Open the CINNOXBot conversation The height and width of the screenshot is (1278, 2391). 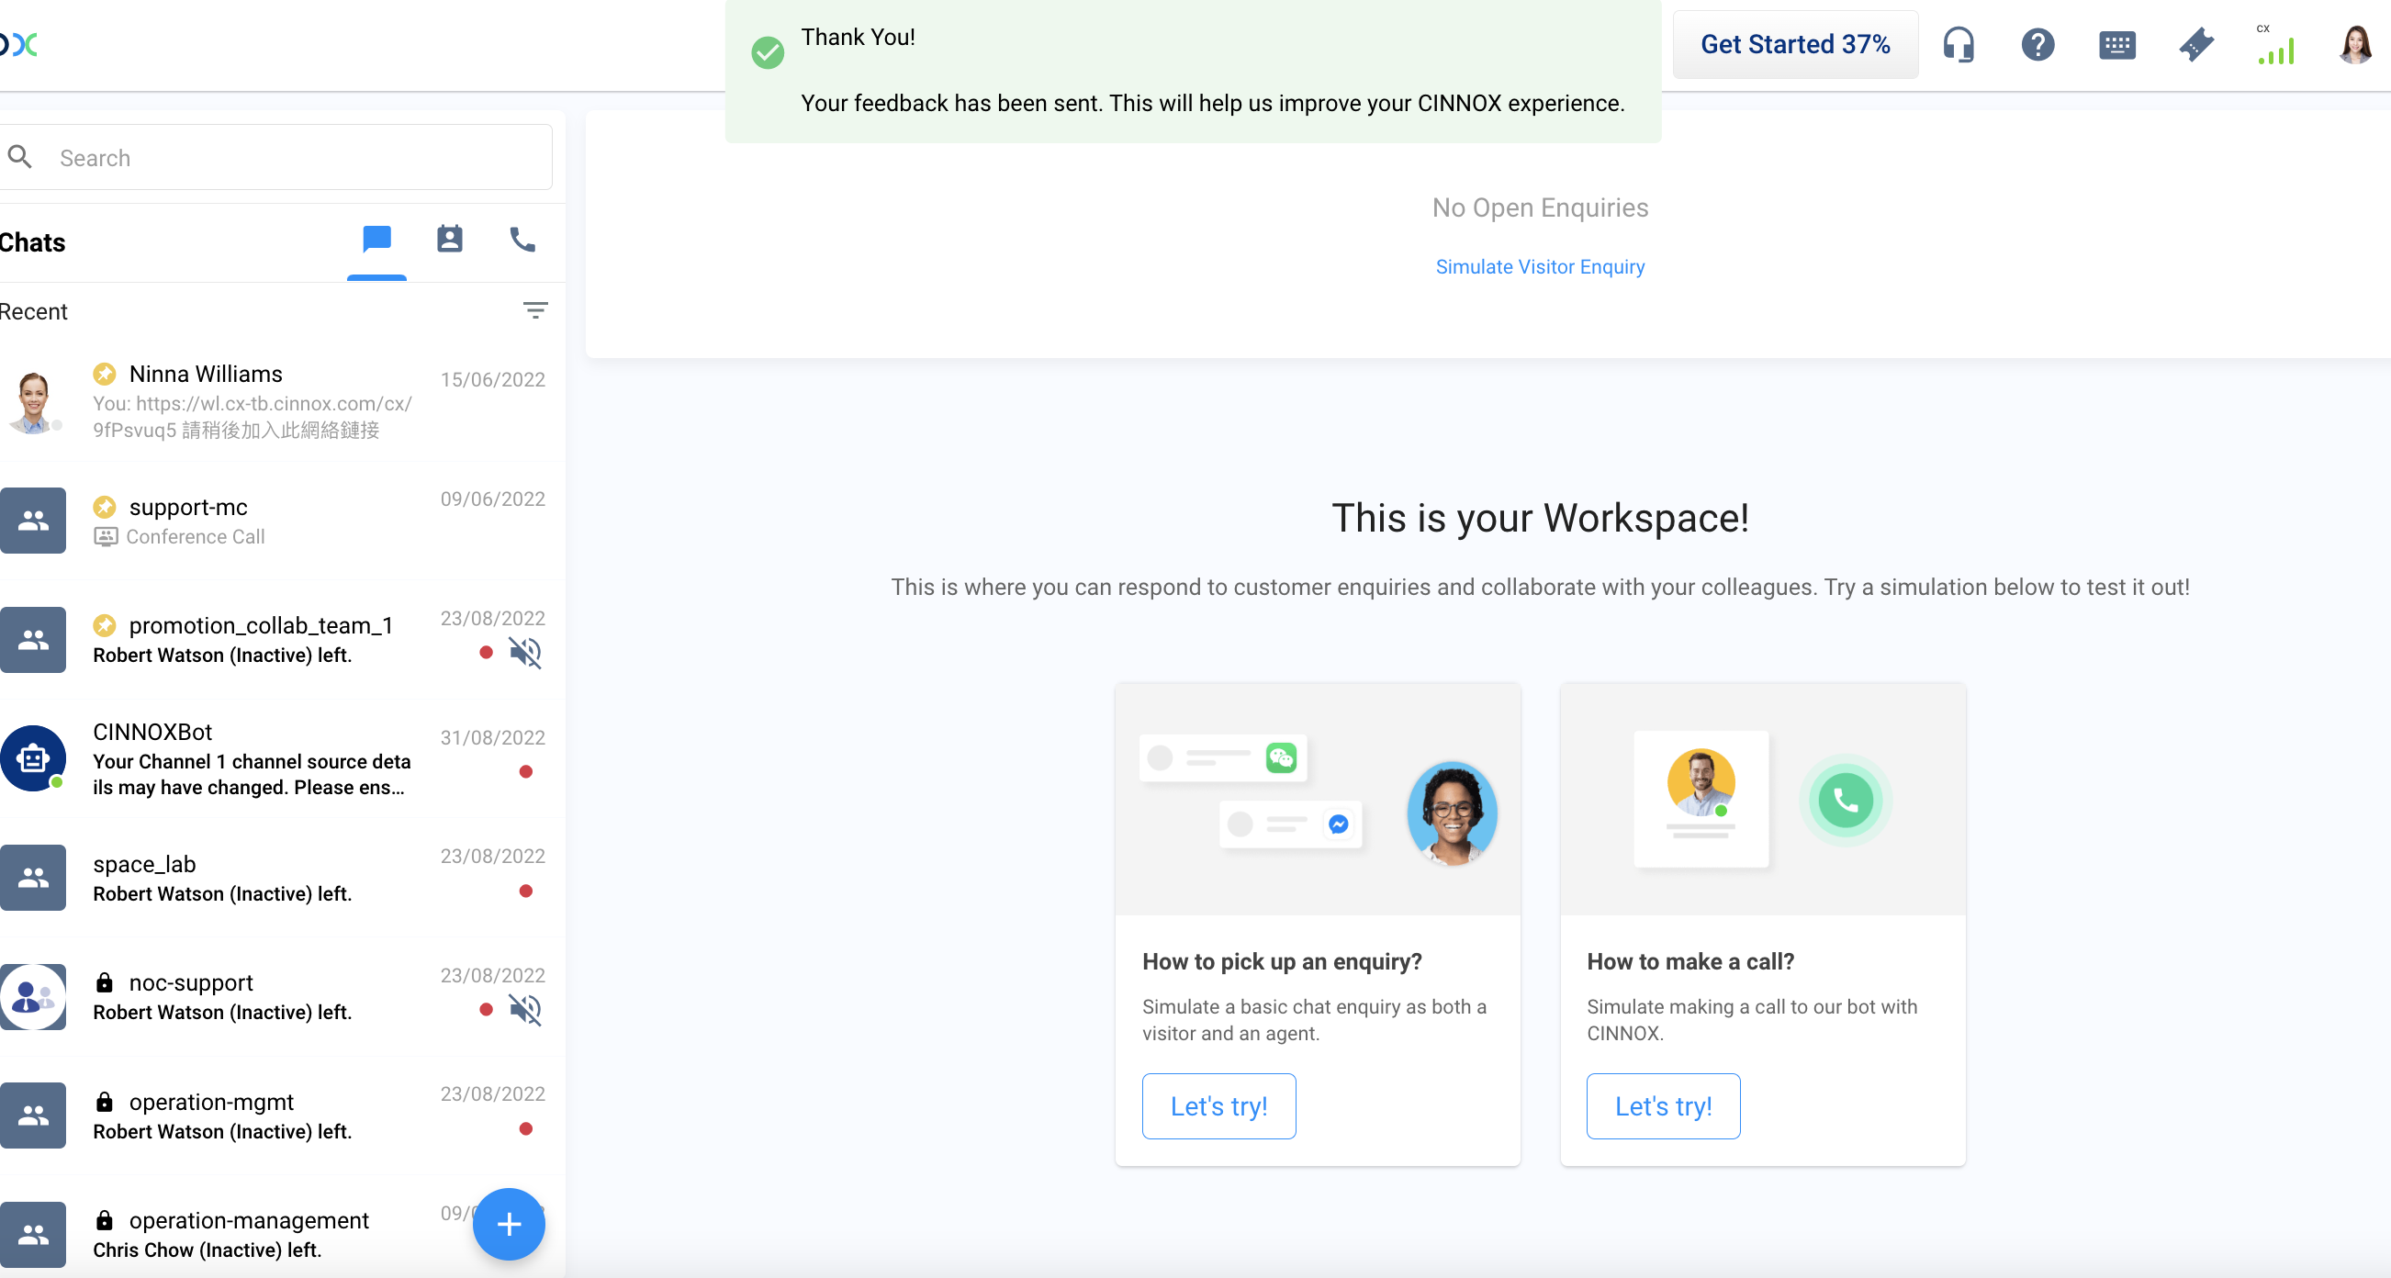pos(251,758)
